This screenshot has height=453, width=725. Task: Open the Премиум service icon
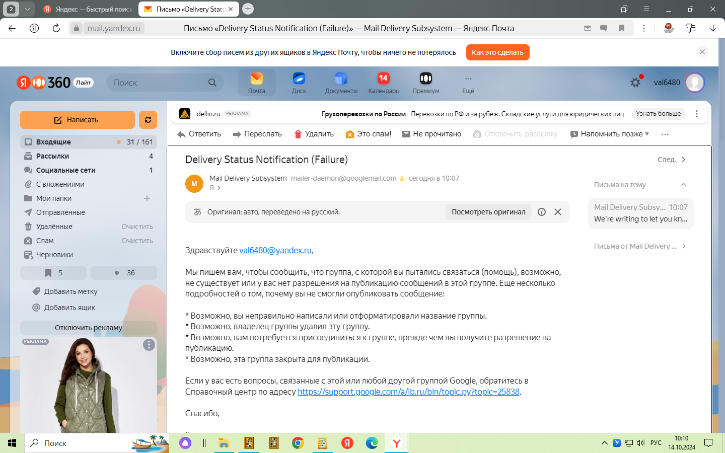426,83
